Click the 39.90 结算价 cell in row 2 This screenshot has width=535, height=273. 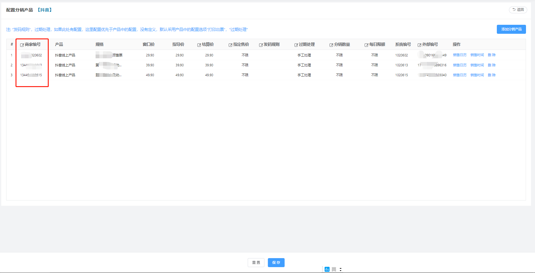coord(209,65)
